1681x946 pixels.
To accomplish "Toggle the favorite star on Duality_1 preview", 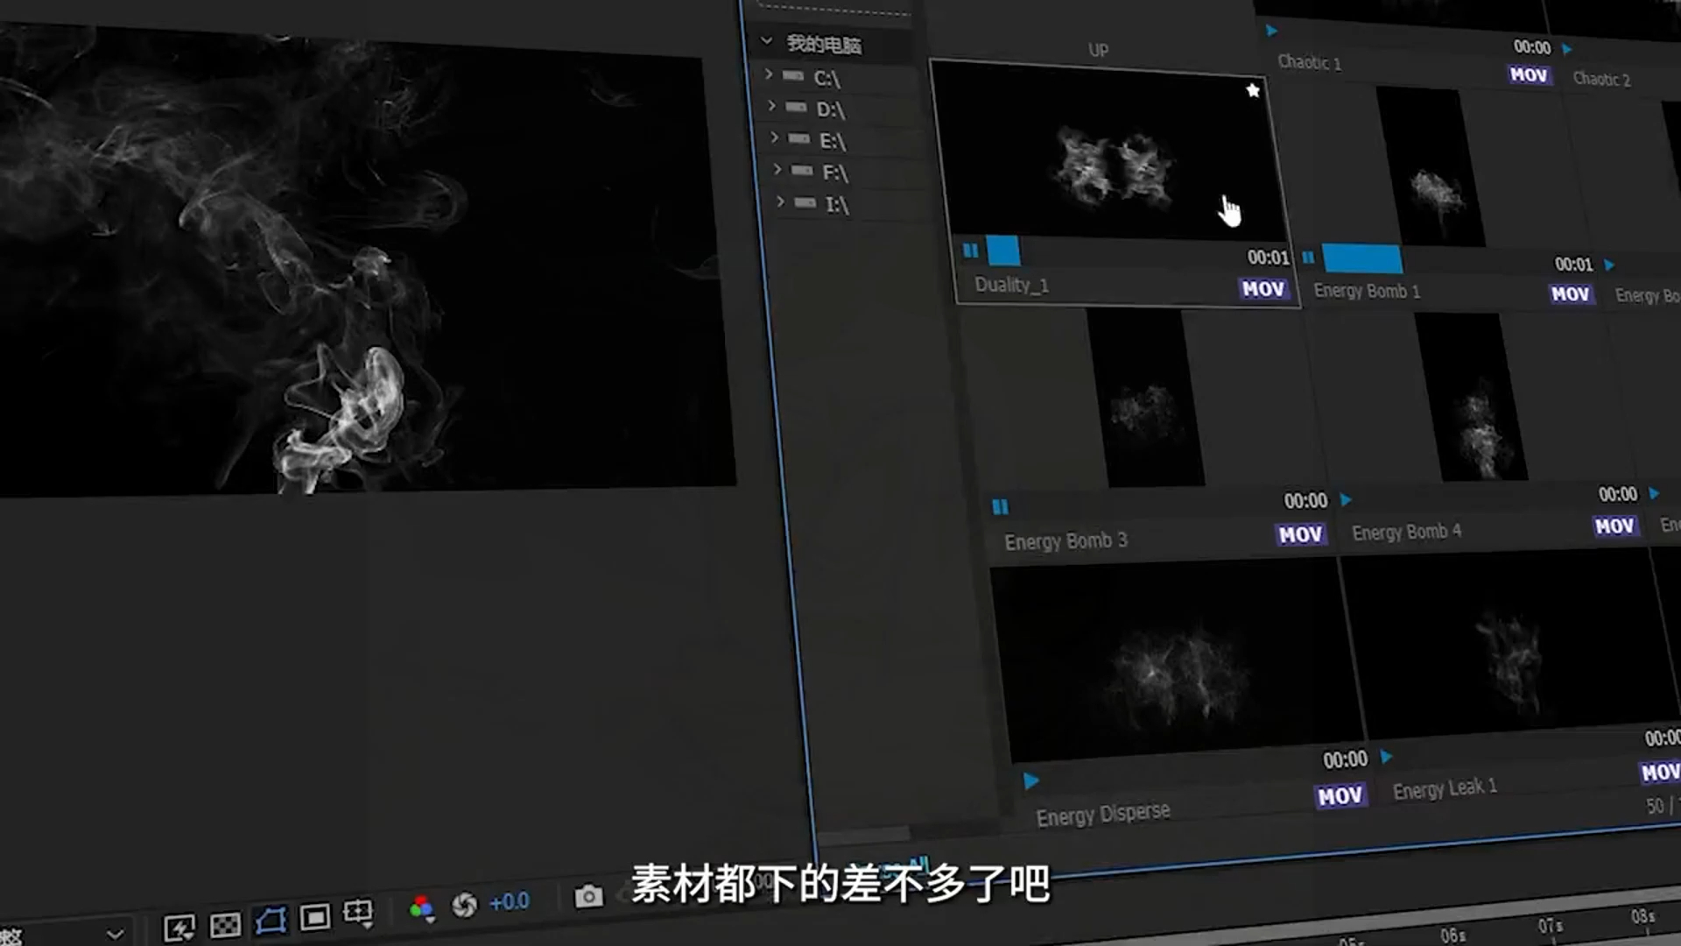I will pos(1252,90).
